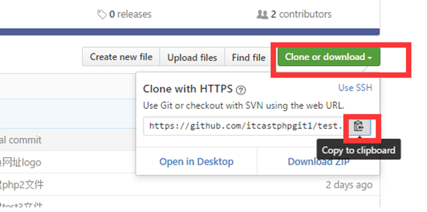
Task: Expand the Clone or download dropdown
Action: (x=329, y=57)
